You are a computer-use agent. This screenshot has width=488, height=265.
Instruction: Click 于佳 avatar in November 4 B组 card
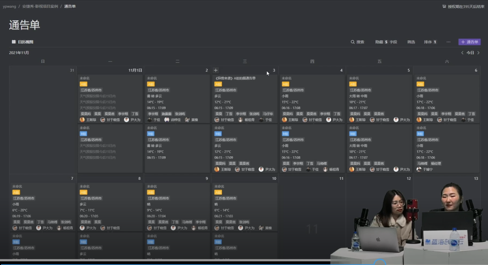click(x=308, y=170)
